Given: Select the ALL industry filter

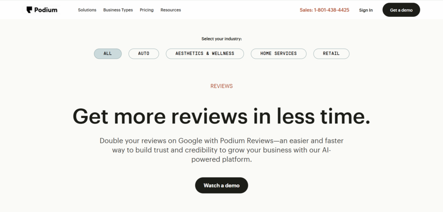Looking at the screenshot, I should click(x=108, y=54).
